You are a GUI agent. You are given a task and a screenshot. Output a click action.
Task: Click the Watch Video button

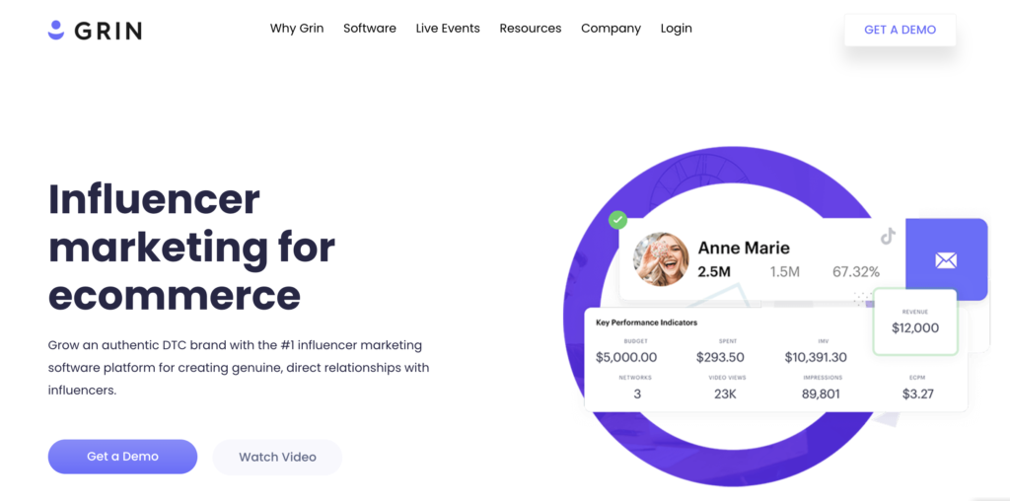pos(277,458)
